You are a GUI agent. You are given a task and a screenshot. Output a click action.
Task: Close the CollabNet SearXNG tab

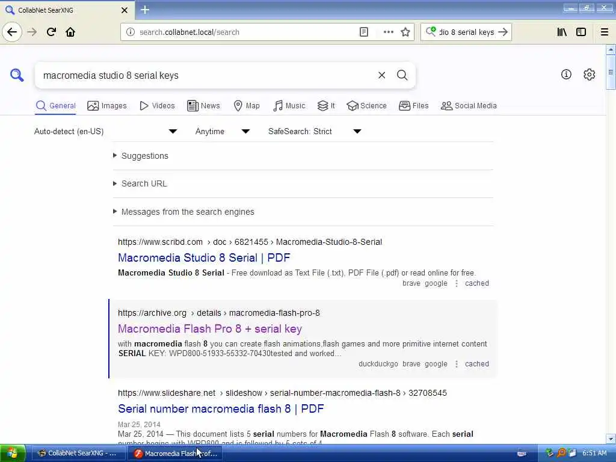point(124,10)
